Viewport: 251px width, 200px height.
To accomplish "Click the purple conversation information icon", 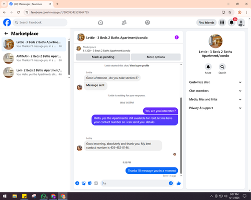I will pyautogui.click(x=177, y=37).
